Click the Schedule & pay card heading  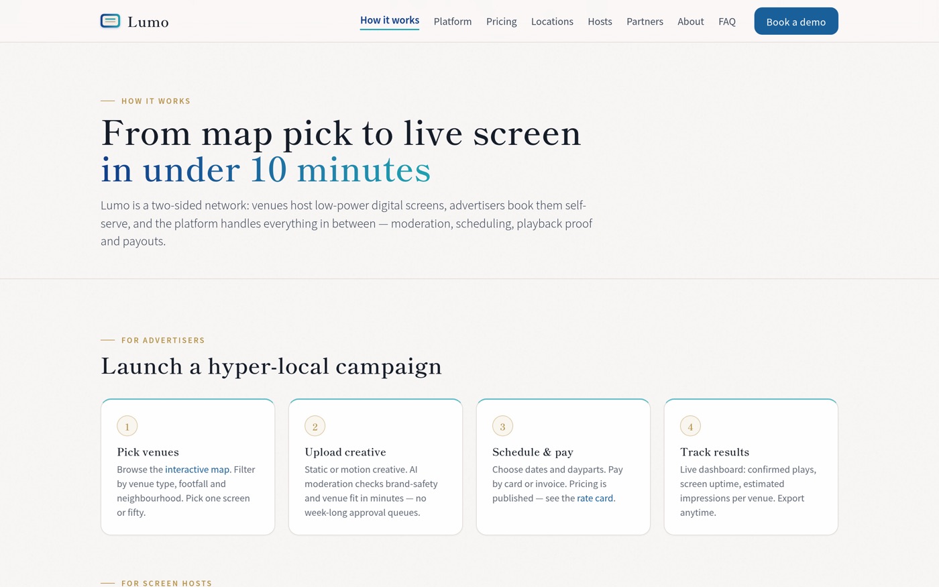533,452
